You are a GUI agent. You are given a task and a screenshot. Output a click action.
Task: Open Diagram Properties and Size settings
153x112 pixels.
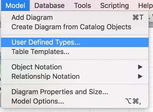pos(75,92)
